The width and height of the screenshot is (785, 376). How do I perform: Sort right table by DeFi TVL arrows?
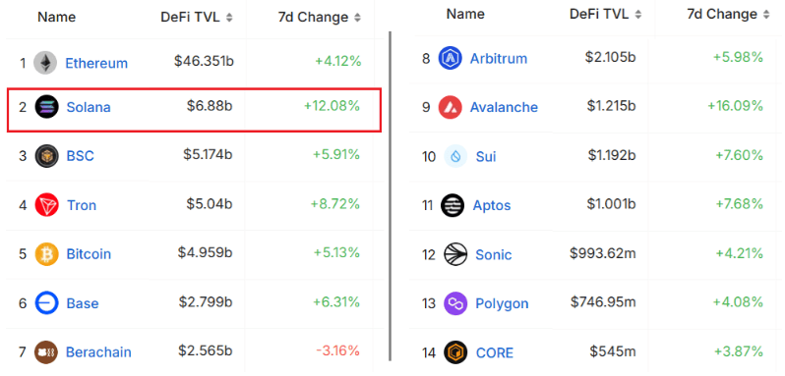[637, 15]
